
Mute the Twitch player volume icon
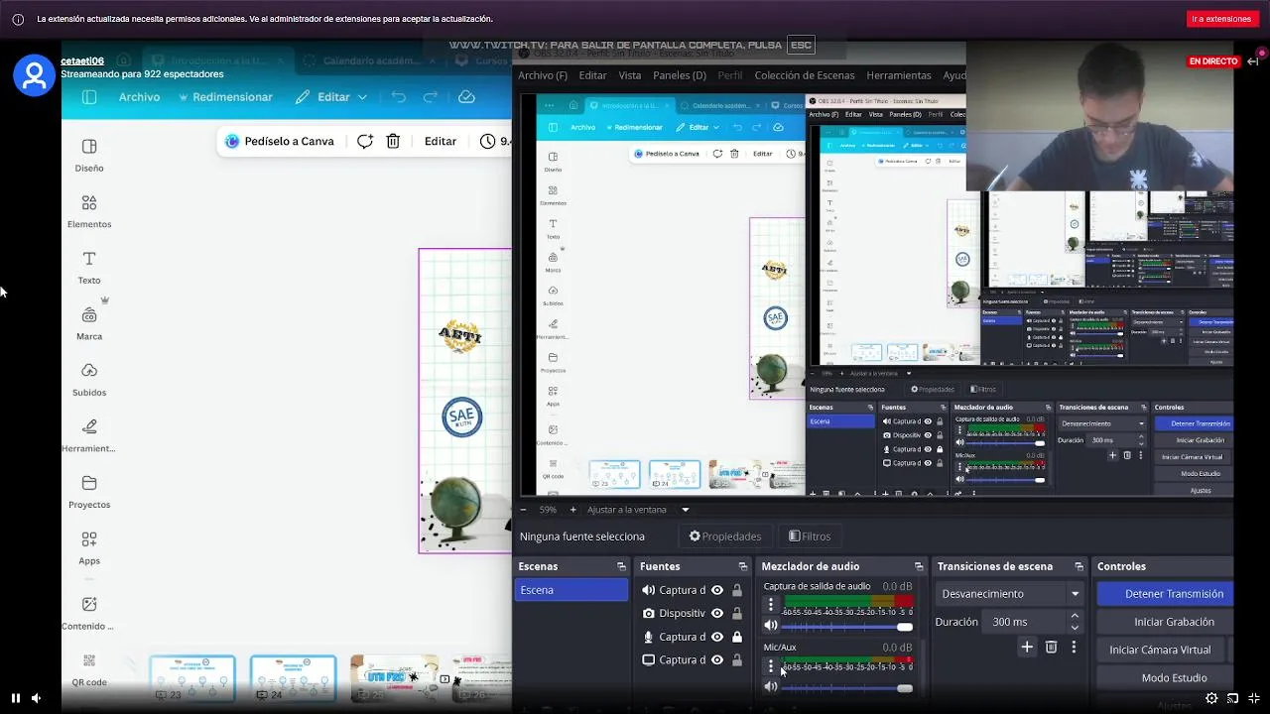click(36, 698)
